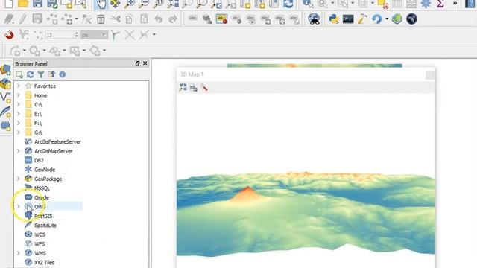The width and height of the screenshot is (477, 268).
Task: Show the statistical summary sigma icon
Action: coord(440,4)
